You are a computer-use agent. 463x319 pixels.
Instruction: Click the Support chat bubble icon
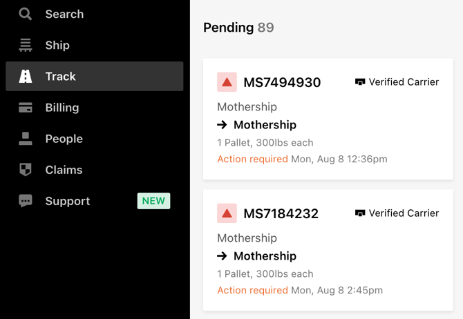click(x=26, y=201)
